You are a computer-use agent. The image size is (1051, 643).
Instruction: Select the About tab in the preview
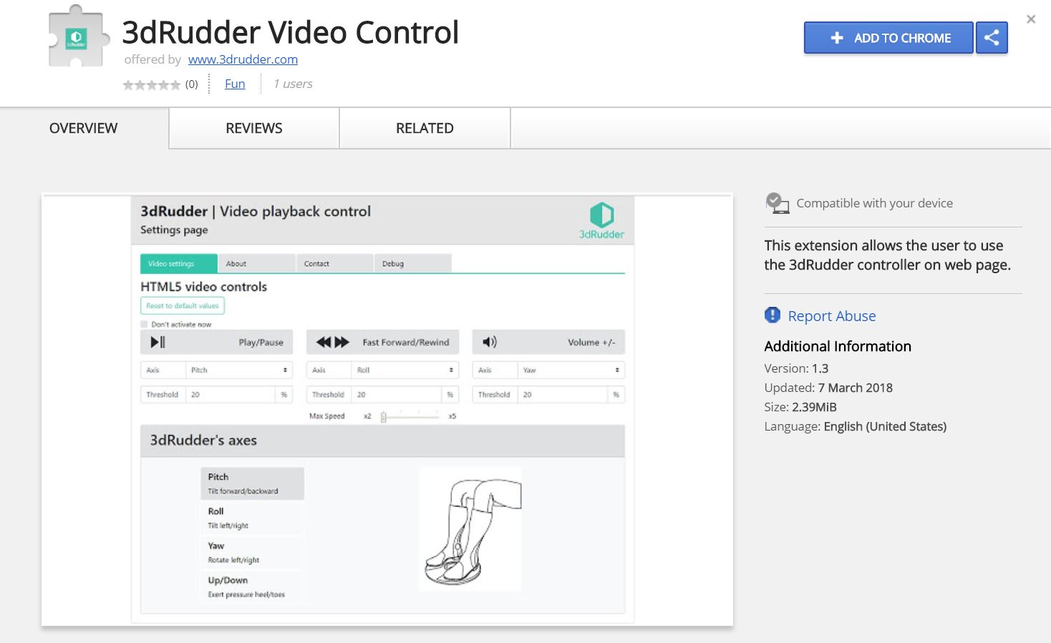point(256,263)
